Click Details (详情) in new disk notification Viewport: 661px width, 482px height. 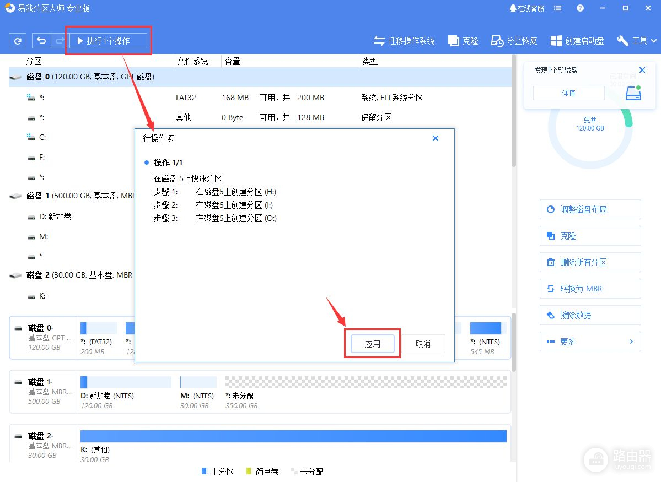568,93
